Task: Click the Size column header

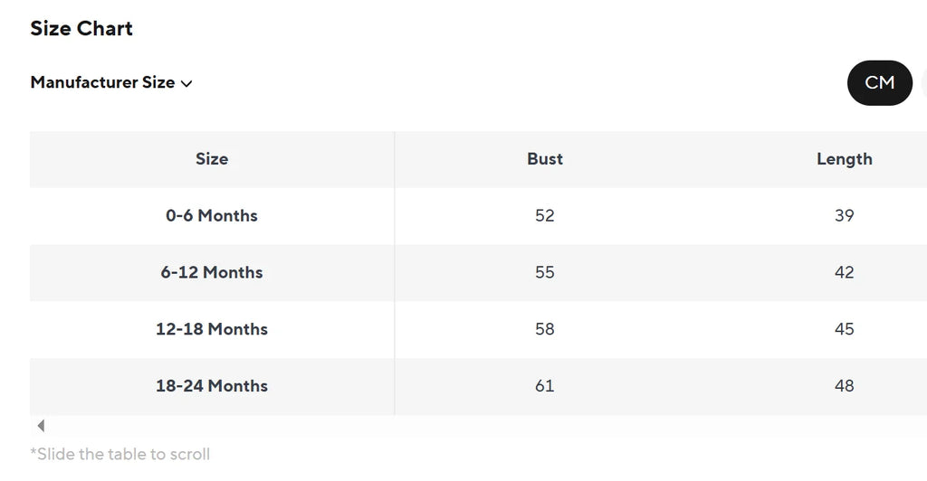Action: [212, 159]
